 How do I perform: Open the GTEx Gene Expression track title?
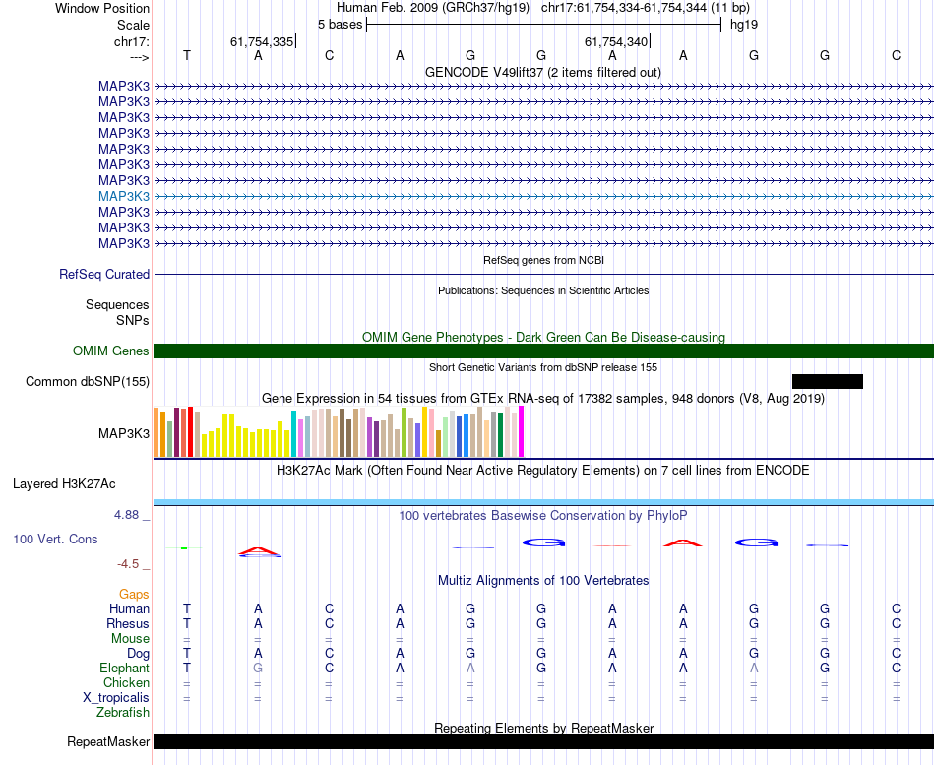(x=543, y=398)
